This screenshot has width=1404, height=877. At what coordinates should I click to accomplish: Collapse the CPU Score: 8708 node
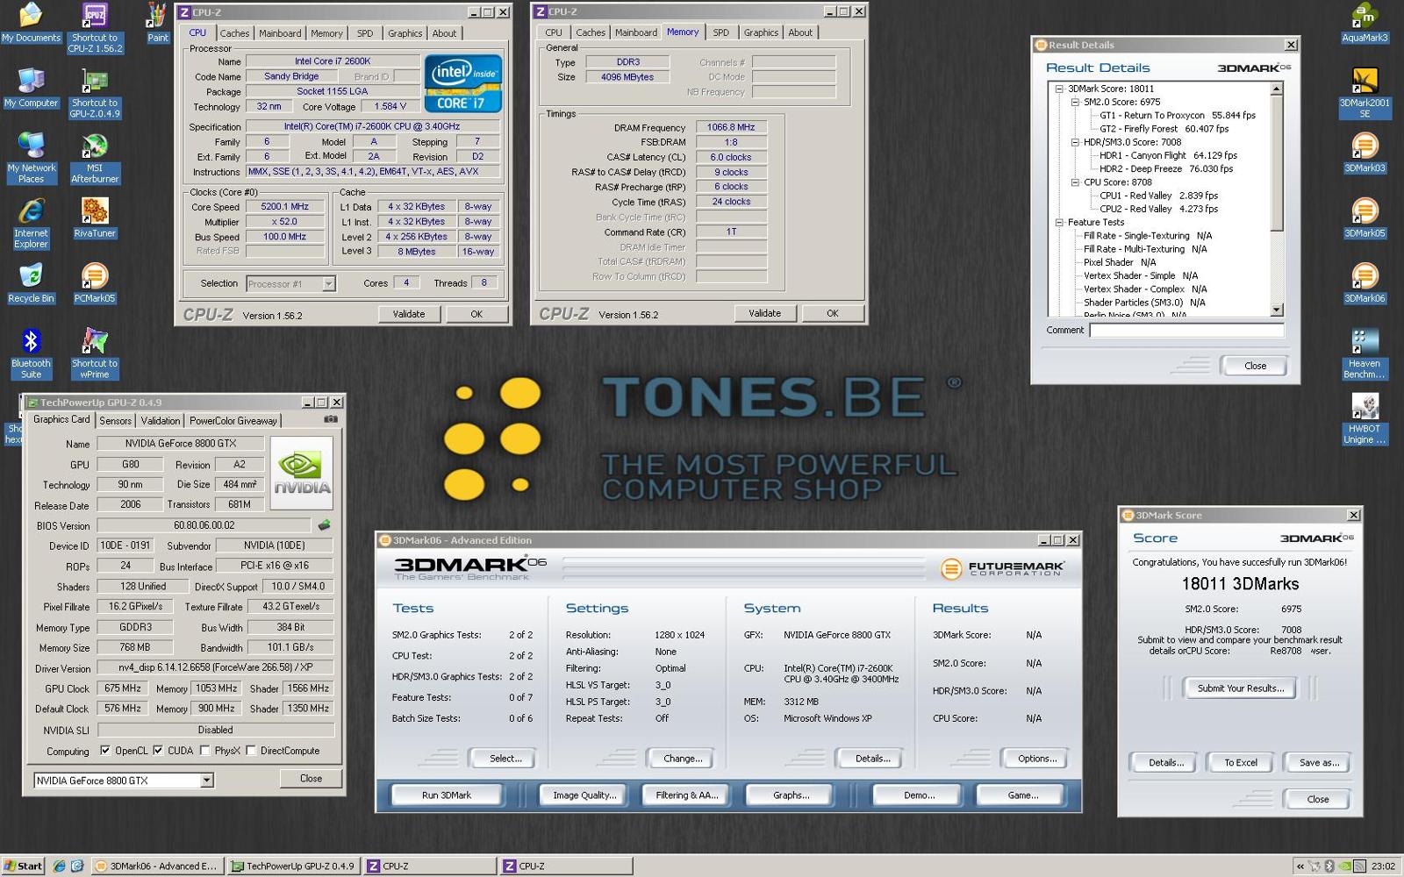click(x=1075, y=182)
